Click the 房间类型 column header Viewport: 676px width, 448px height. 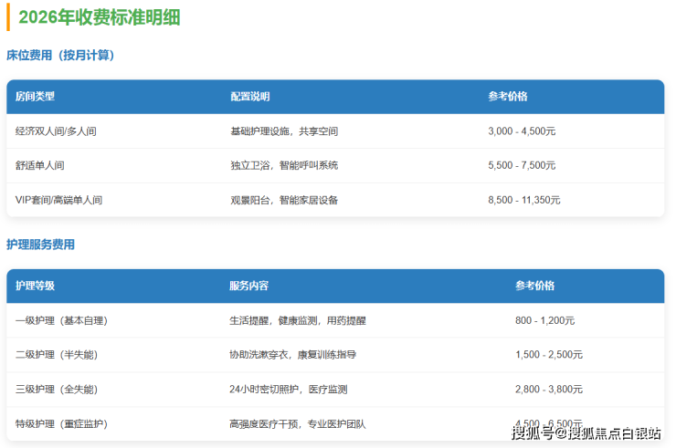[x=36, y=97]
